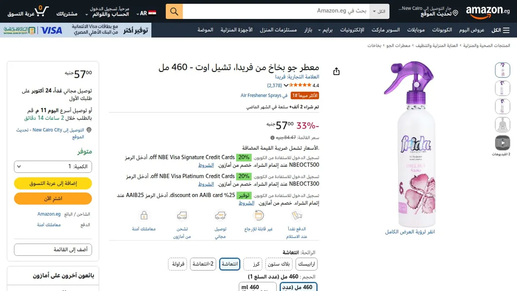The image size is (517, 291).
Task: Open بازار in navigation bar
Action: [308, 30]
